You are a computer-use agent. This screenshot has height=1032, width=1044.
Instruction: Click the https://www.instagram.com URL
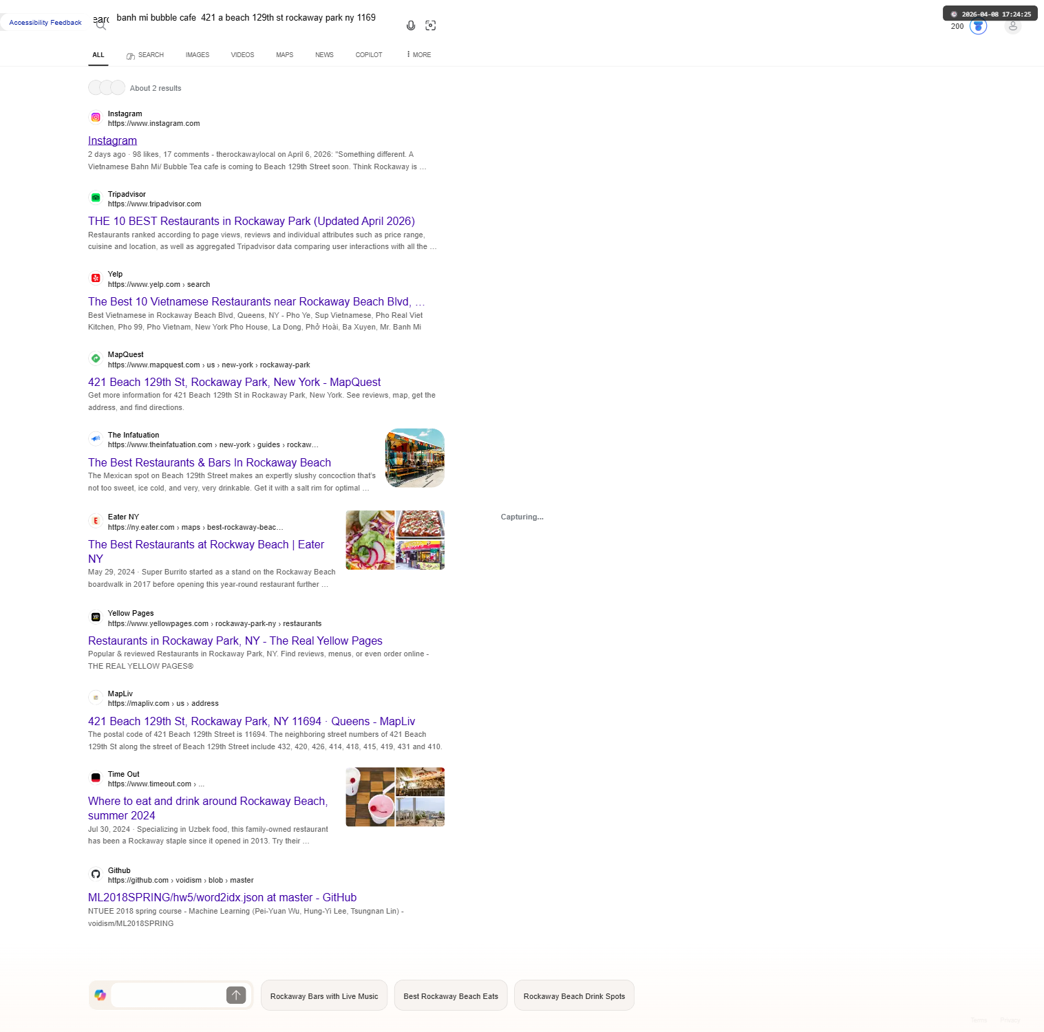click(153, 124)
